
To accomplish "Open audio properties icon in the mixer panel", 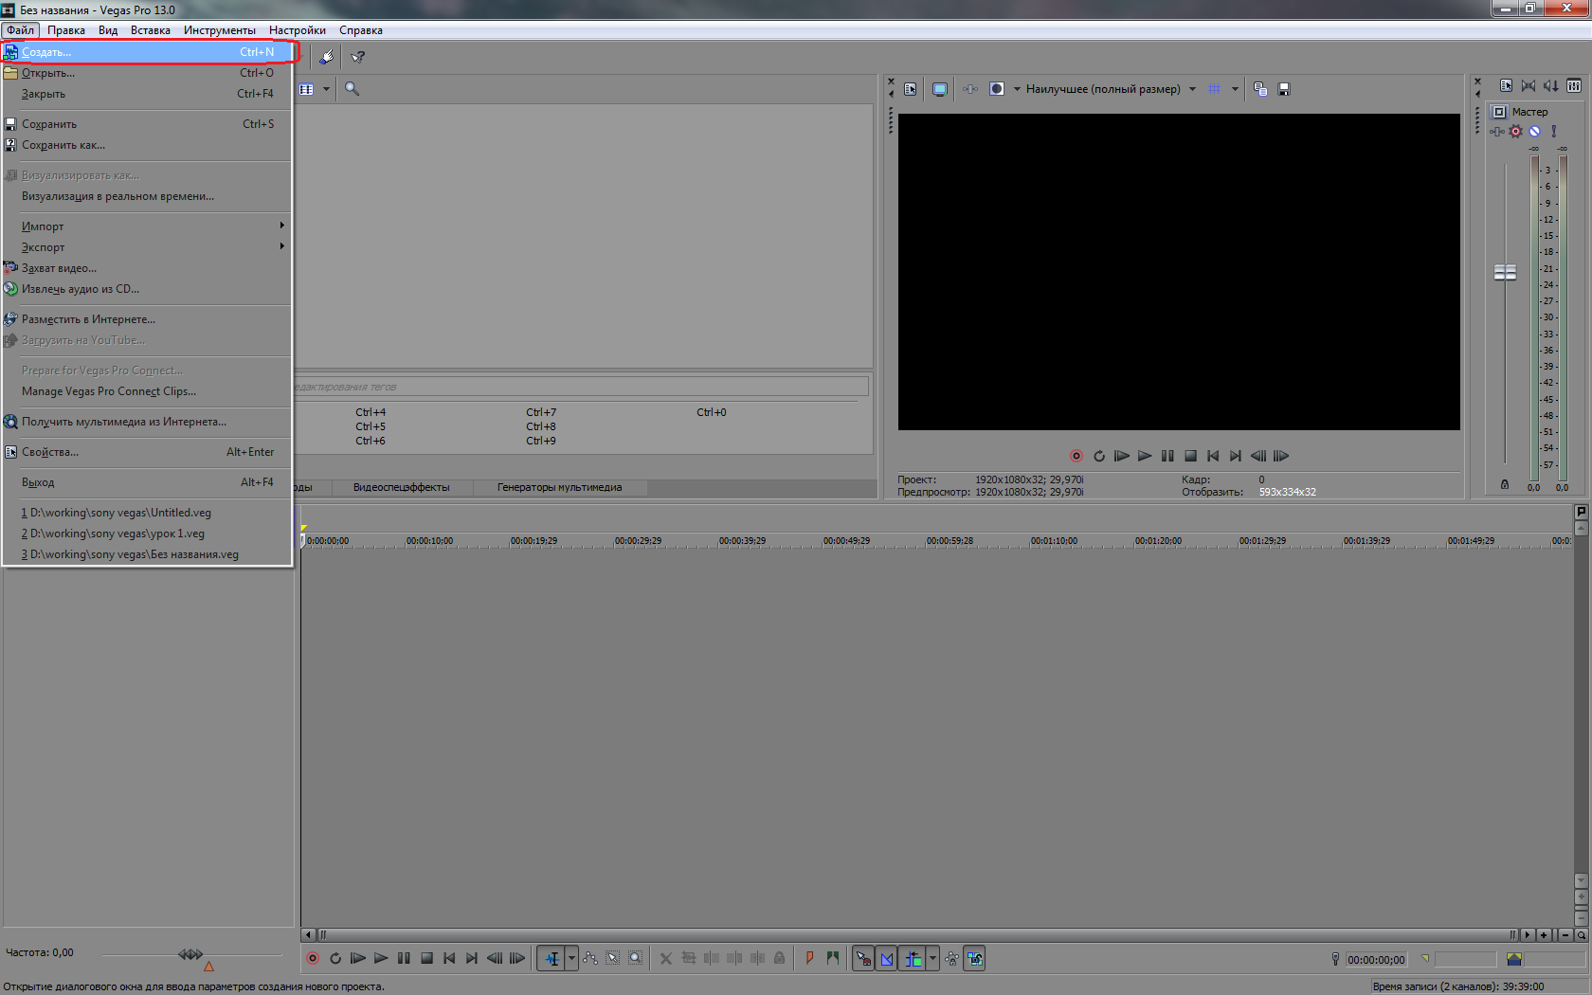I will pos(1506,86).
